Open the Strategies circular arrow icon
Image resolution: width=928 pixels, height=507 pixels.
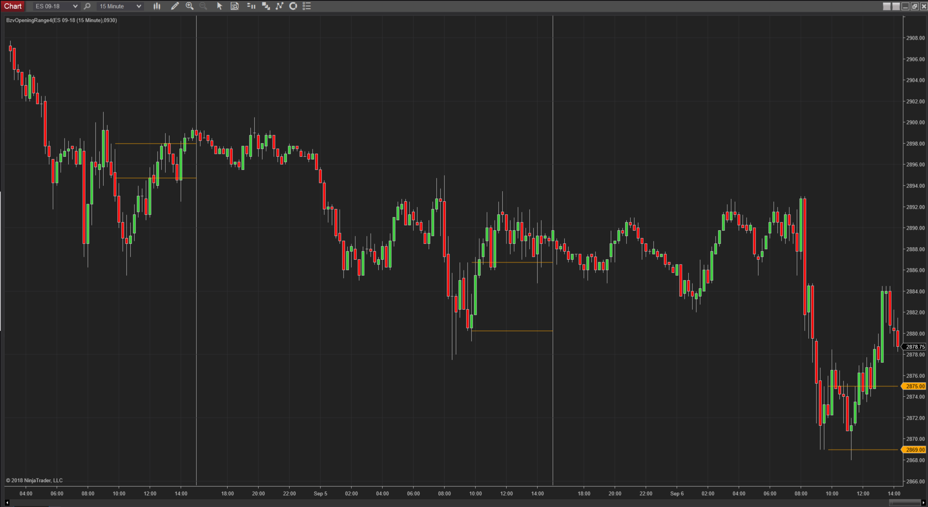[293, 6]
